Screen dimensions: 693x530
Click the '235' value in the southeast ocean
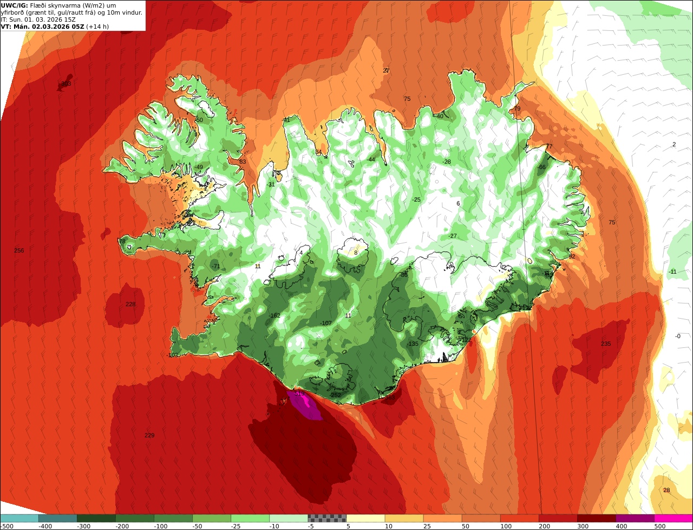[606, 344]
